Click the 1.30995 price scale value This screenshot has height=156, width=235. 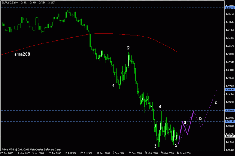click(230, 118)
